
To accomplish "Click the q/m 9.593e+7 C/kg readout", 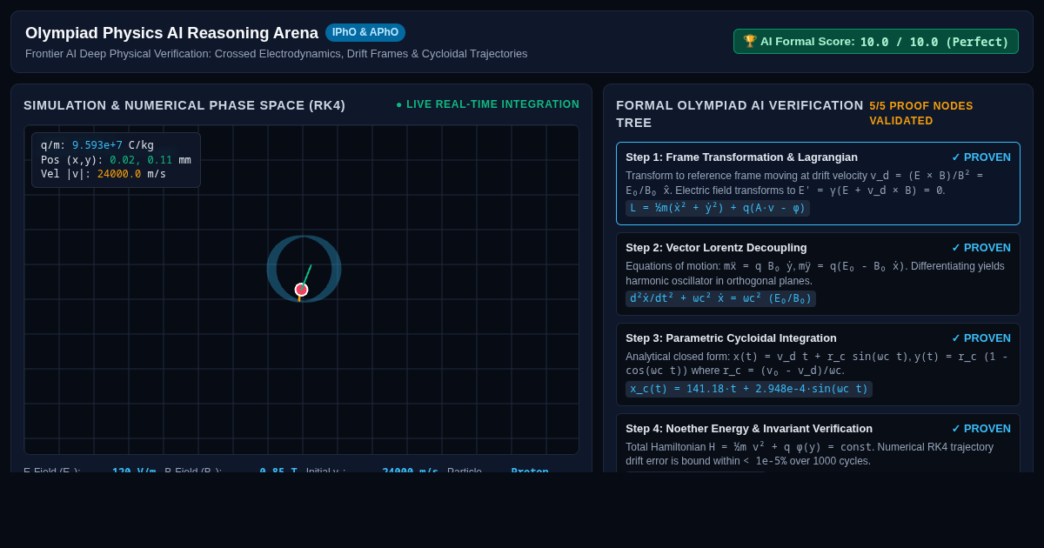I will tap(97, 145).
